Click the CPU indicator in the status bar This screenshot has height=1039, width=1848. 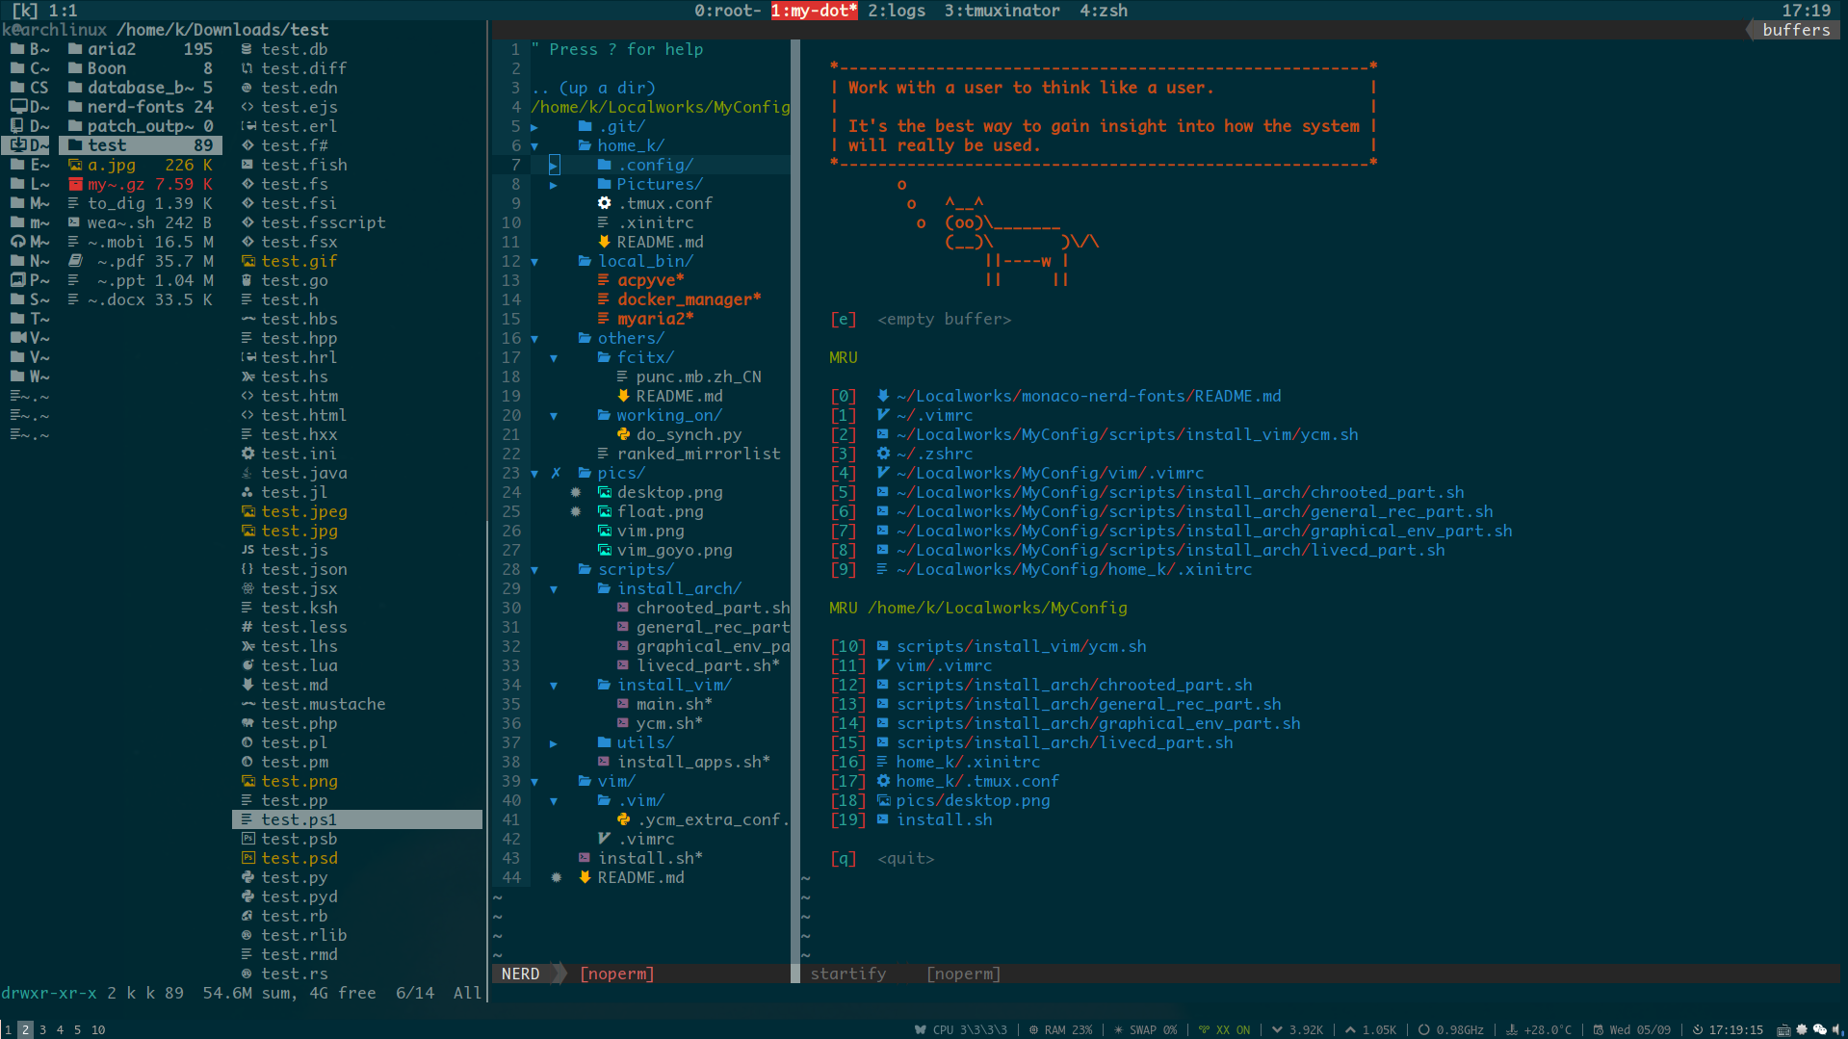[960, 1029]
